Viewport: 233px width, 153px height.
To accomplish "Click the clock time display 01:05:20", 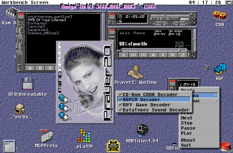I will (x=135, y=17).
